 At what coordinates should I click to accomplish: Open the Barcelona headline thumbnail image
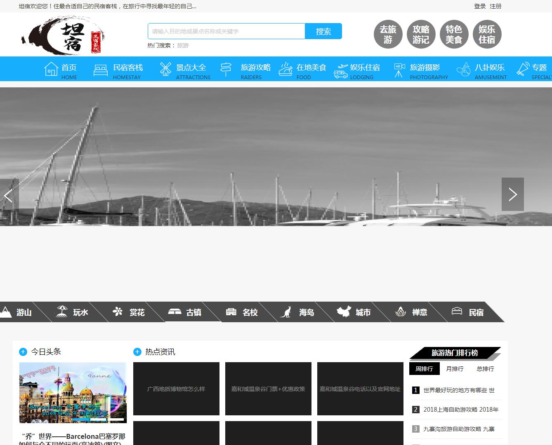point(73,393)
